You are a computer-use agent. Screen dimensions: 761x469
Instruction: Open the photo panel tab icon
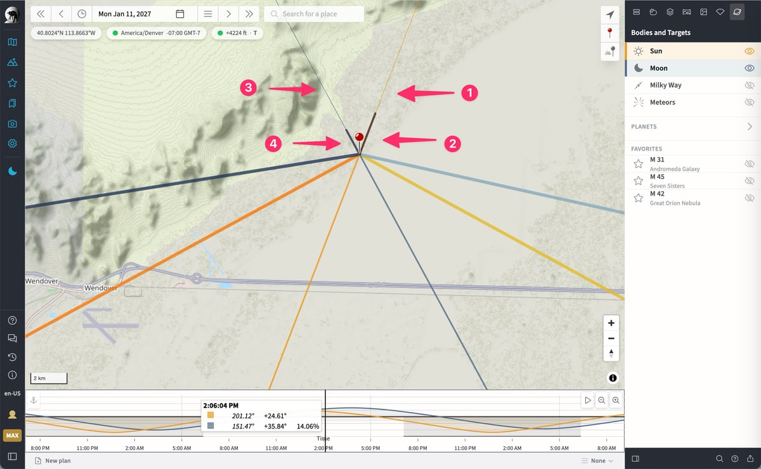click(x=703, y=11)
